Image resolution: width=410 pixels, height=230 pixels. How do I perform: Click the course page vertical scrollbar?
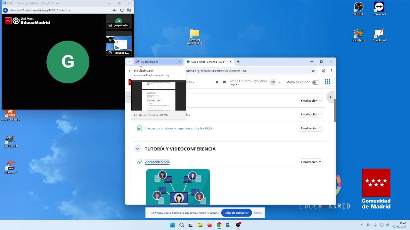tap(335, 110)
